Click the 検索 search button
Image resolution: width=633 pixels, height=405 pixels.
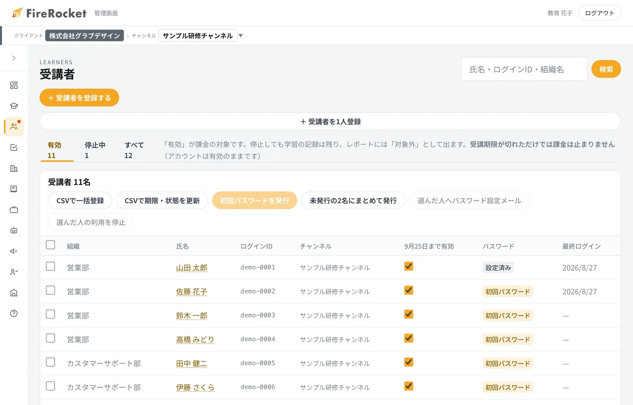(x=606, y=69)
